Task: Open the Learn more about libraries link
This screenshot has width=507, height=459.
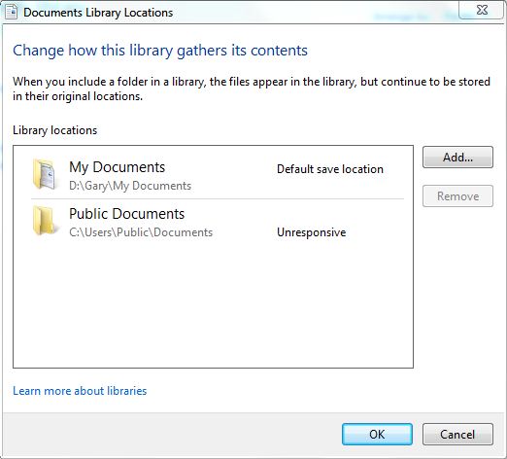Action: tap(80, 391)
